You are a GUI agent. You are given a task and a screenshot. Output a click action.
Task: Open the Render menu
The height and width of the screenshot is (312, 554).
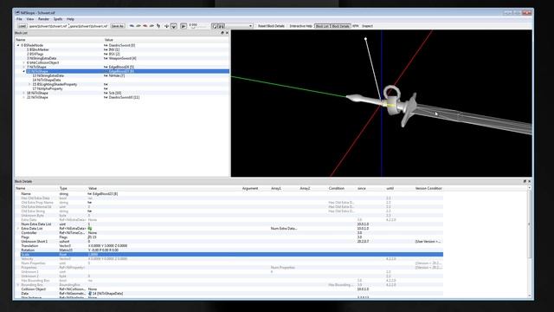tap(43, 19)
